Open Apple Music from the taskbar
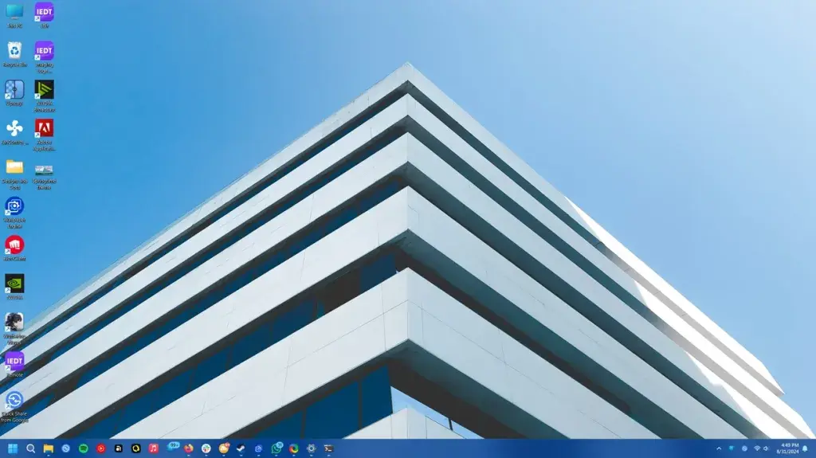Screen dimensions: 816x458 (x=153, y=448)
